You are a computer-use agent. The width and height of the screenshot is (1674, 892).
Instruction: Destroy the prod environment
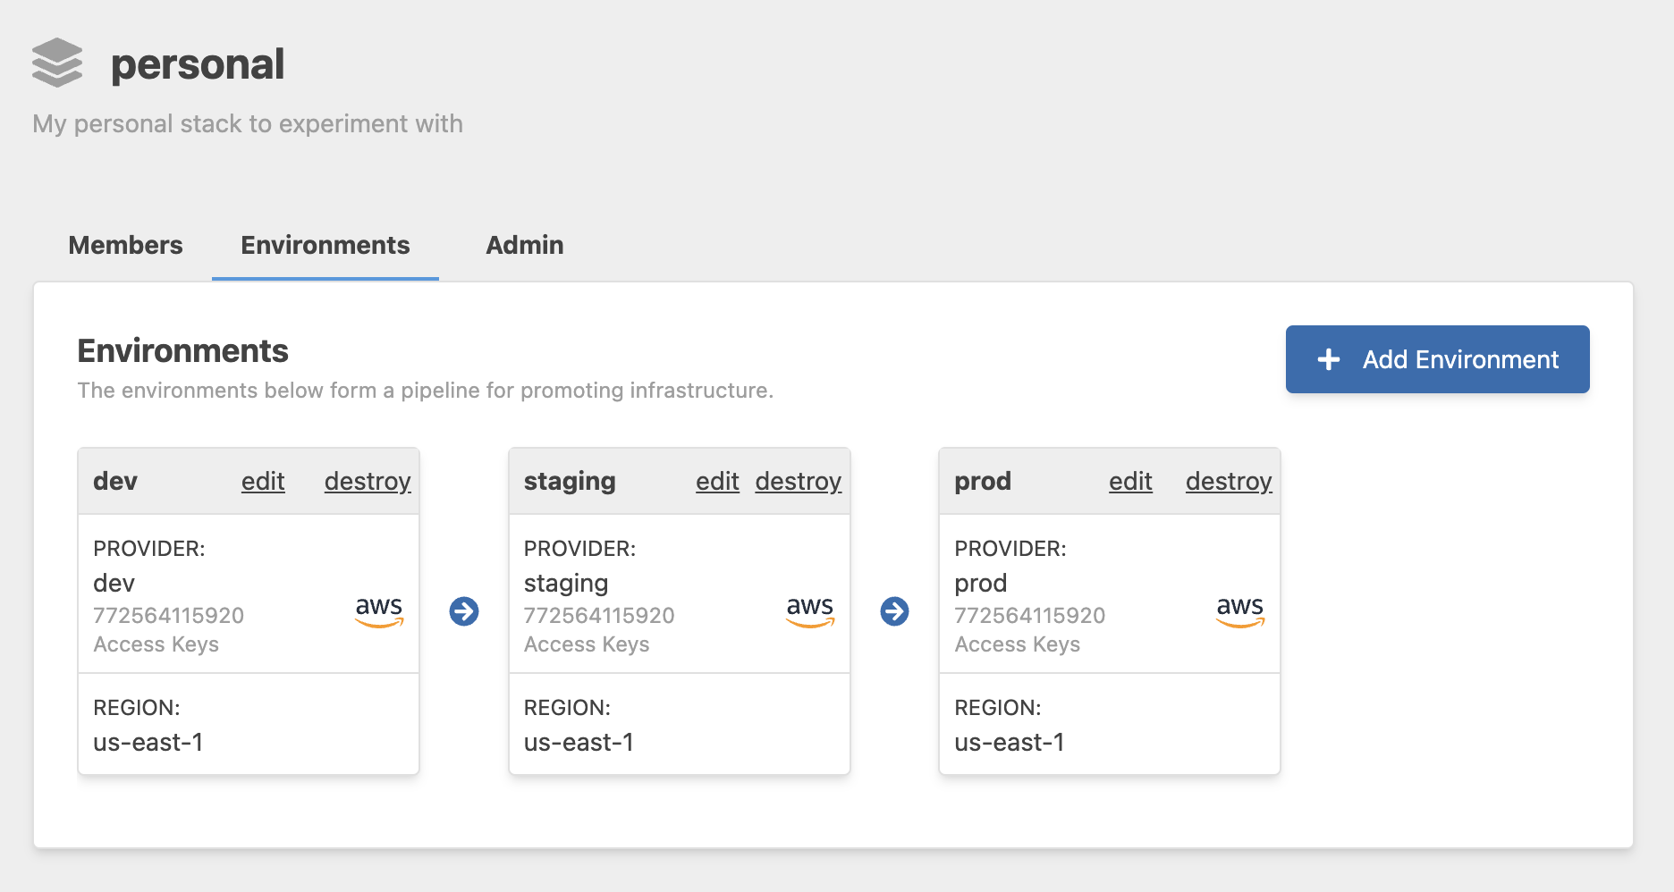click(x=1228, y=481)
